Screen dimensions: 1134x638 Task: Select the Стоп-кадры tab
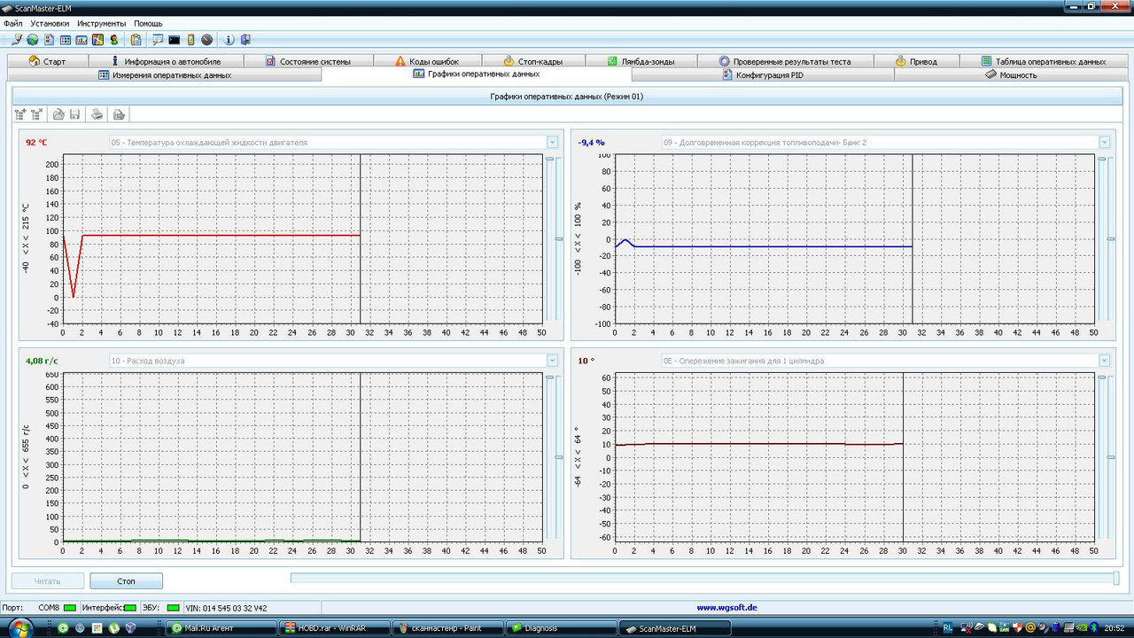(532, 61)
